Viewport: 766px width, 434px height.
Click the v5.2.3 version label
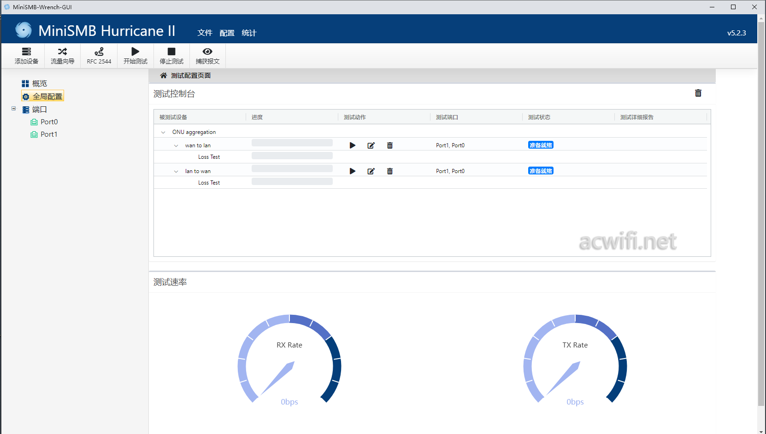[x=737, y=33]
